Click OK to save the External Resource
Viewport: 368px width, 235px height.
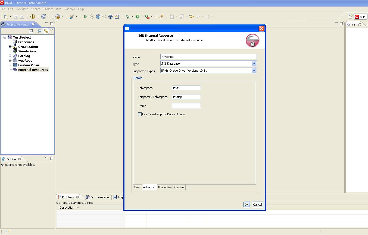click(x=247, y=204)
